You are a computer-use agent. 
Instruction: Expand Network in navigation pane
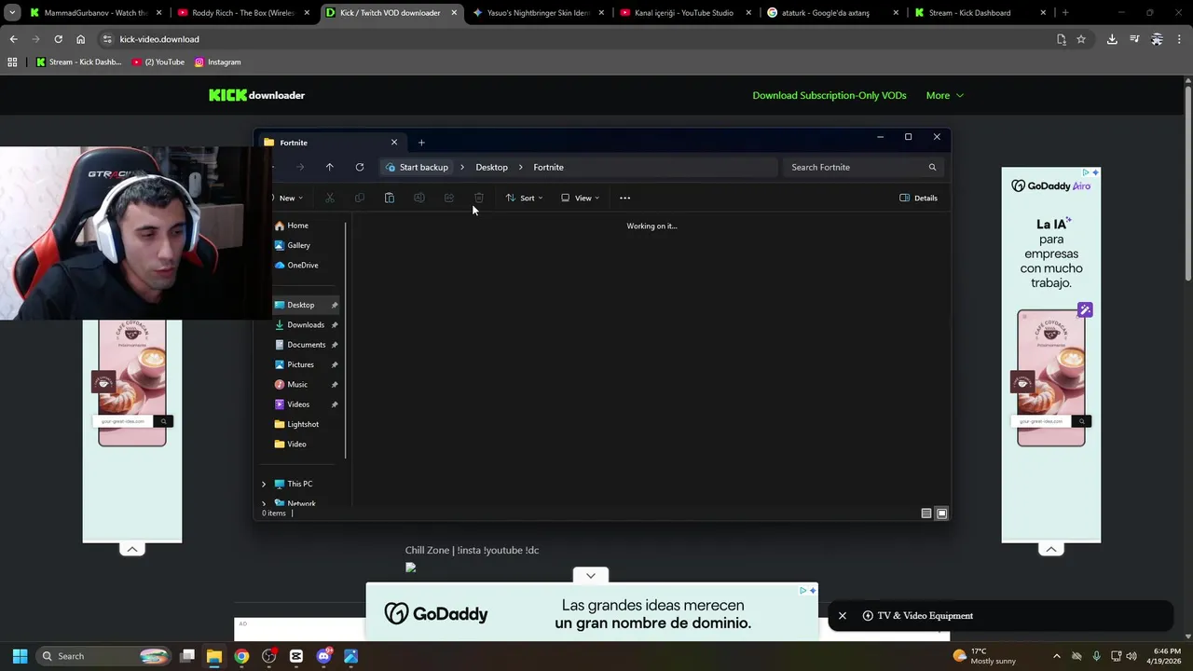(x=264, y=503)
